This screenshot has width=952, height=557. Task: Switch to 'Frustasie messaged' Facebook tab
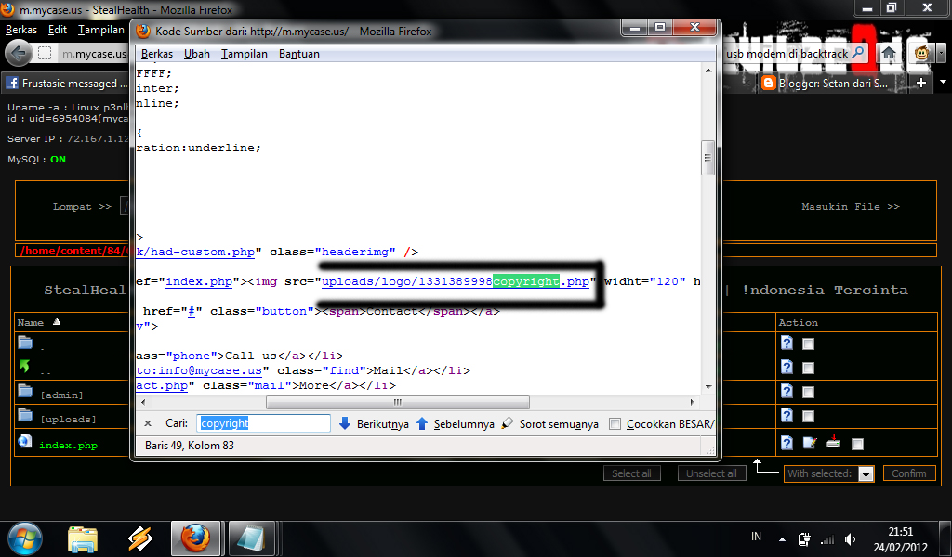(65, 83)
